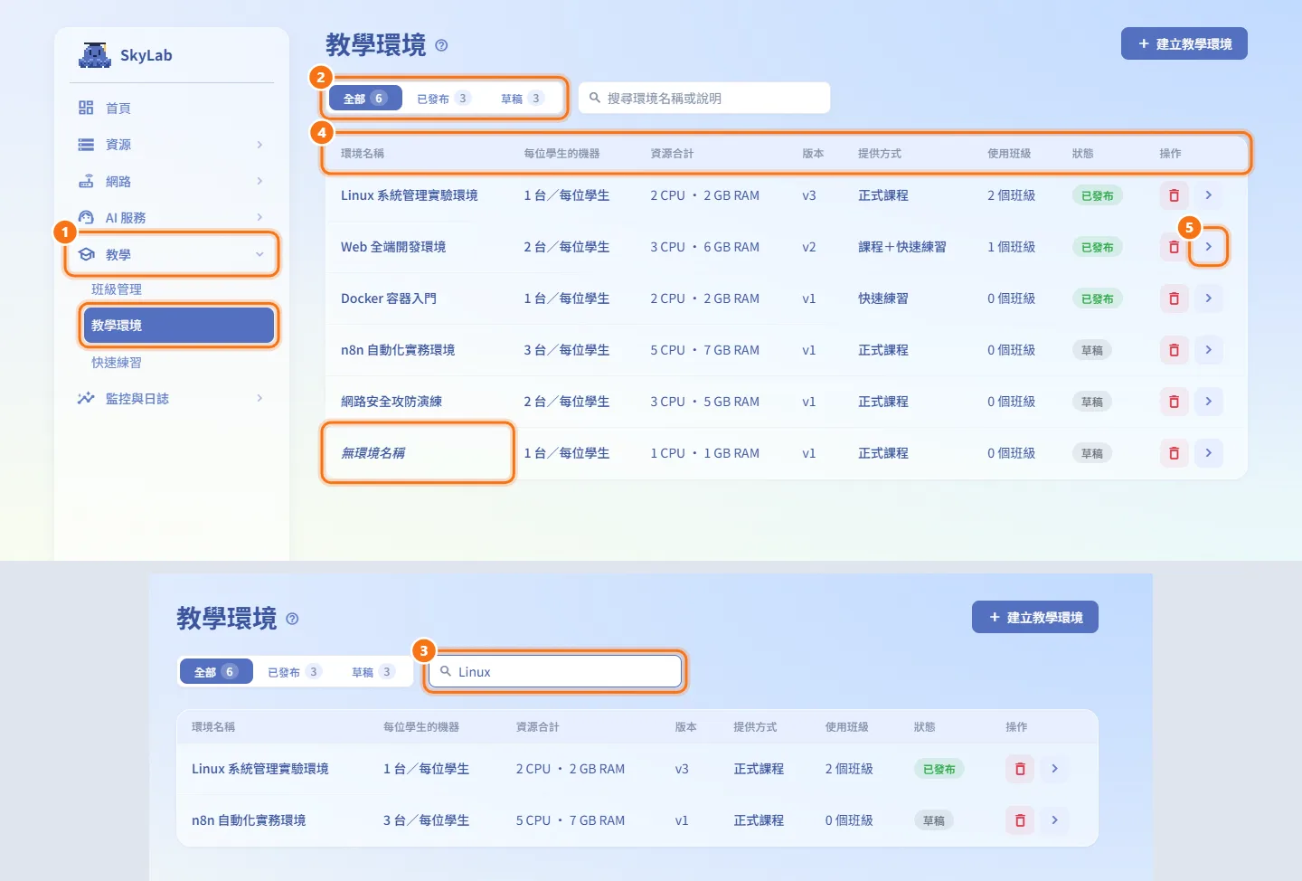Image resolution: width=1302 pixels, height=881 pixels.
Task: Open 班級管理 in sidebar
Action: pyautogui.click(x=117, y=289)
